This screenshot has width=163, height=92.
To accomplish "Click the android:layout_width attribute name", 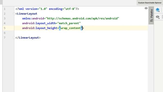I will [39, 23].
